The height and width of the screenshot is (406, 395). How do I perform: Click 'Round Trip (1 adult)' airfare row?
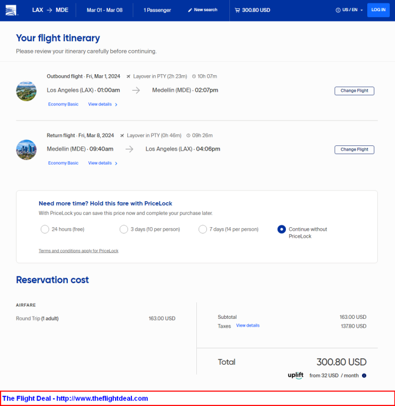[x=96, y=318]
